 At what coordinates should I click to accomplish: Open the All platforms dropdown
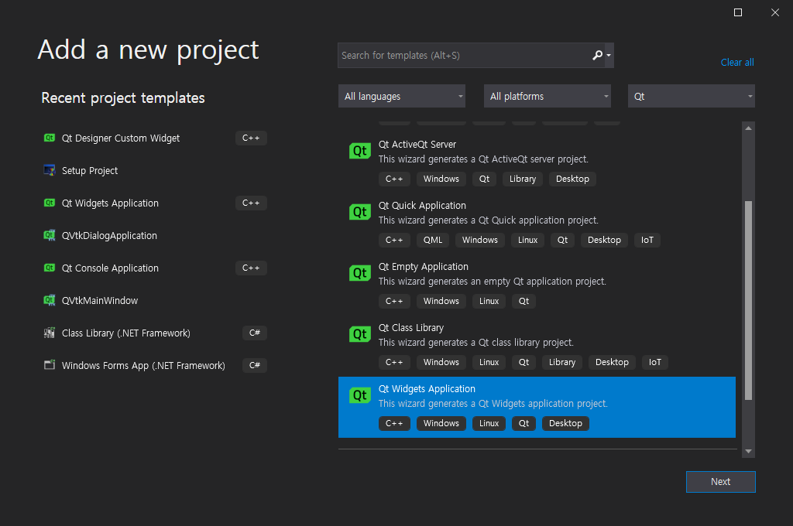pyautogui.click(x=548, y=96)
